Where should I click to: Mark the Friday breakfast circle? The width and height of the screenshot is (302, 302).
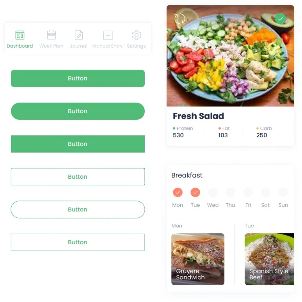pos(248,192)
